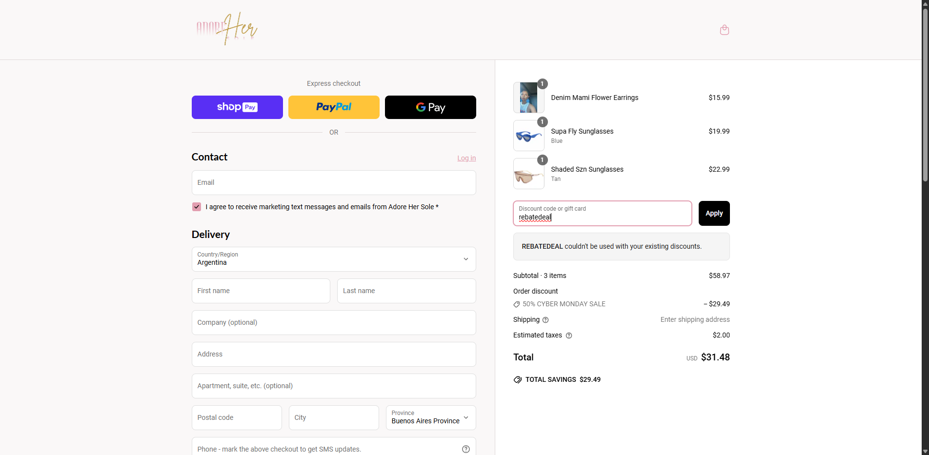Viewport: 929px width, 455px height.
Task: Click the Express checkout heading
Action: coord(334,83)
